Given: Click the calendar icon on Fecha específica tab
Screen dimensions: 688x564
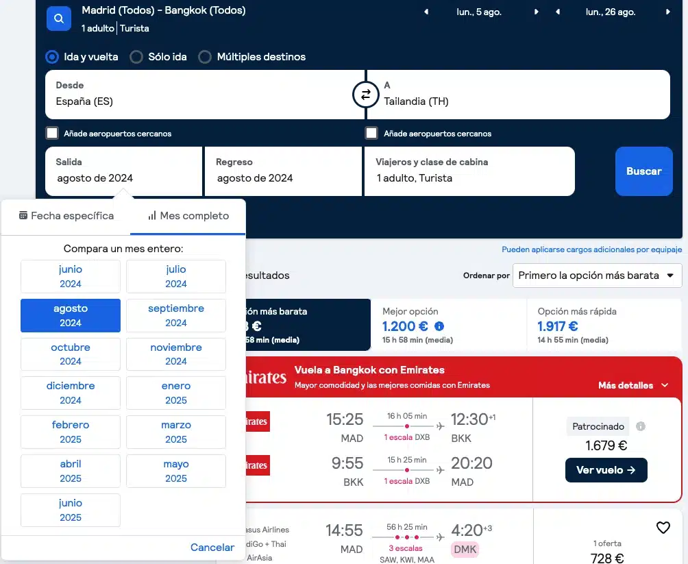Looking at the screenshot, I should (25, 215).
